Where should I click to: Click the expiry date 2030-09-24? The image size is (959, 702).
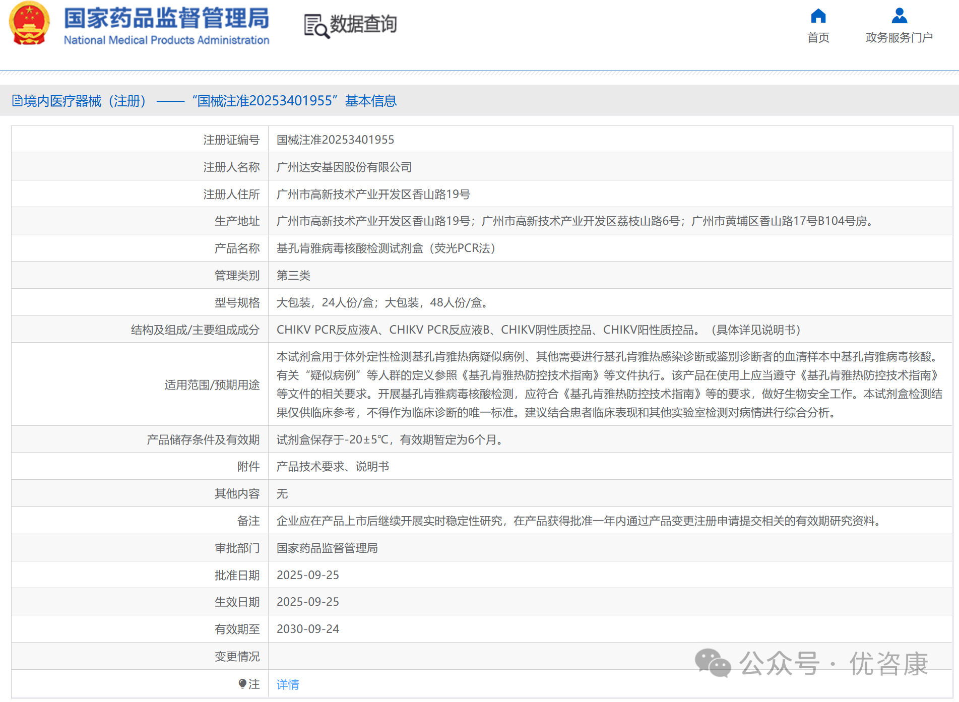(x=308, y=629)
